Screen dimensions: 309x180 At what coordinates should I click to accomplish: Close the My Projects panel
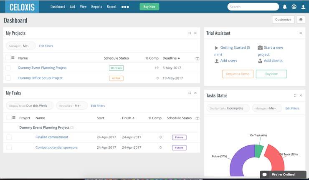pos(195,33)
